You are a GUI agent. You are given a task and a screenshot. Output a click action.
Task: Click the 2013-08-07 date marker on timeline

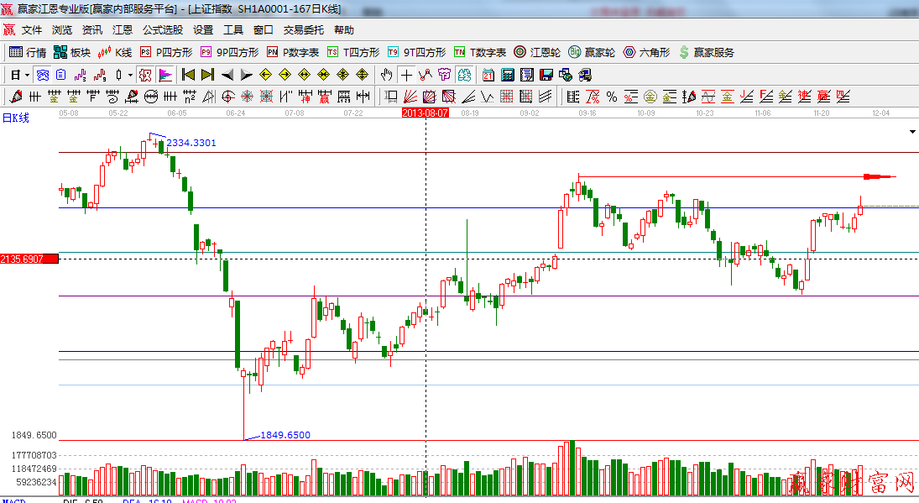point(426,112)
